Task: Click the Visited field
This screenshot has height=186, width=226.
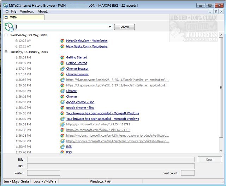Action: pyautogui.click(x=44, y=173)
